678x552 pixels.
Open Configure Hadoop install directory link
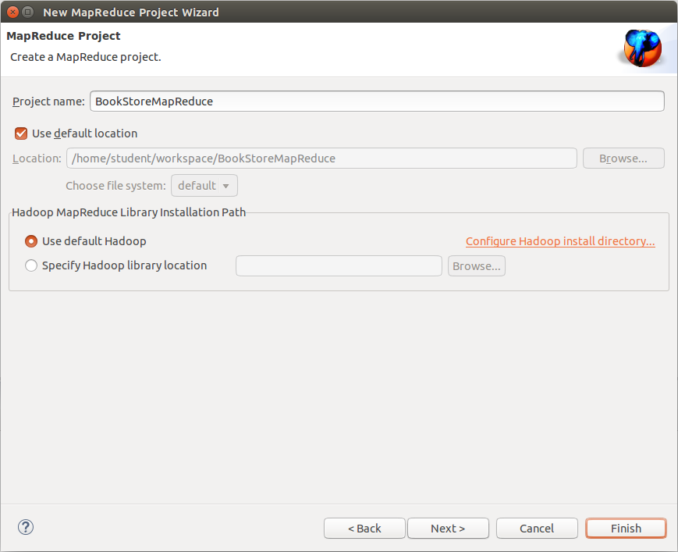click(x=560, y=241)
